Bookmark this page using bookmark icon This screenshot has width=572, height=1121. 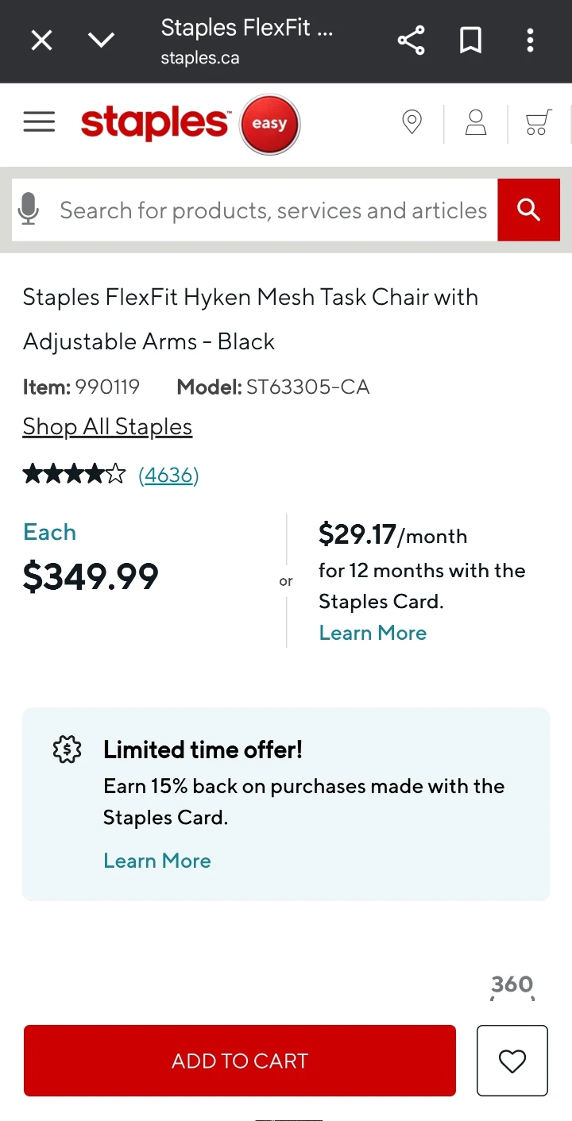pyautogui.click(x=470, y=40)
